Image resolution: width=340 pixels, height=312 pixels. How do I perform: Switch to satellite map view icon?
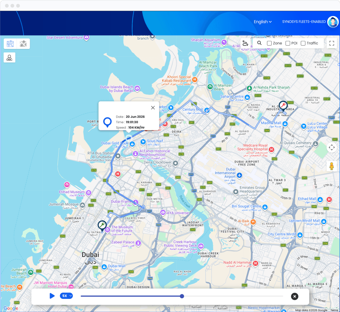(x=23, y=44)
